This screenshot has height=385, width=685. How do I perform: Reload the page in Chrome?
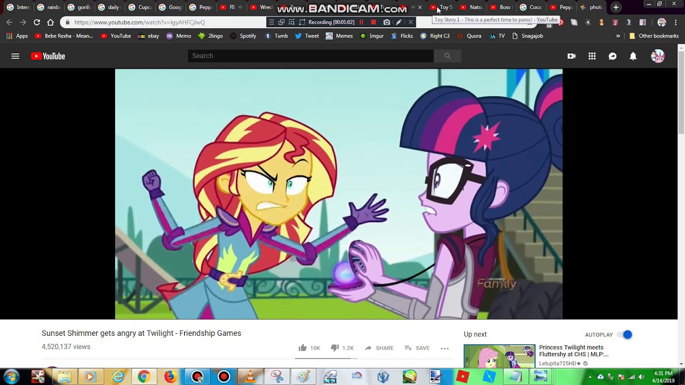36,22
